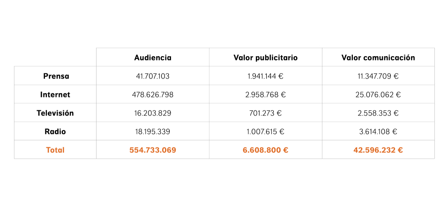
Task: Select the Televisión row label
Action: pyautogui.click(x=55, y=113)
